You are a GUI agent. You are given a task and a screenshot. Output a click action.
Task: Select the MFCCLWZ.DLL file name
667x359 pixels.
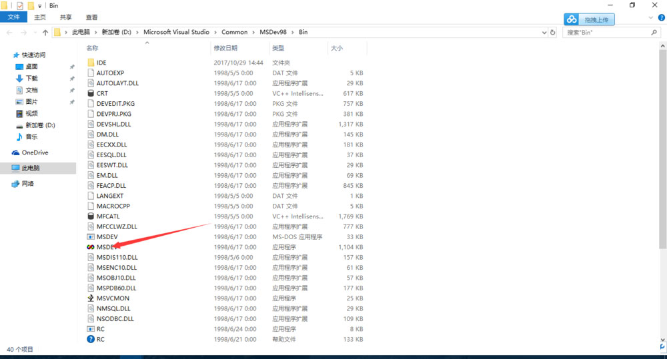click(x=117, y=226)
